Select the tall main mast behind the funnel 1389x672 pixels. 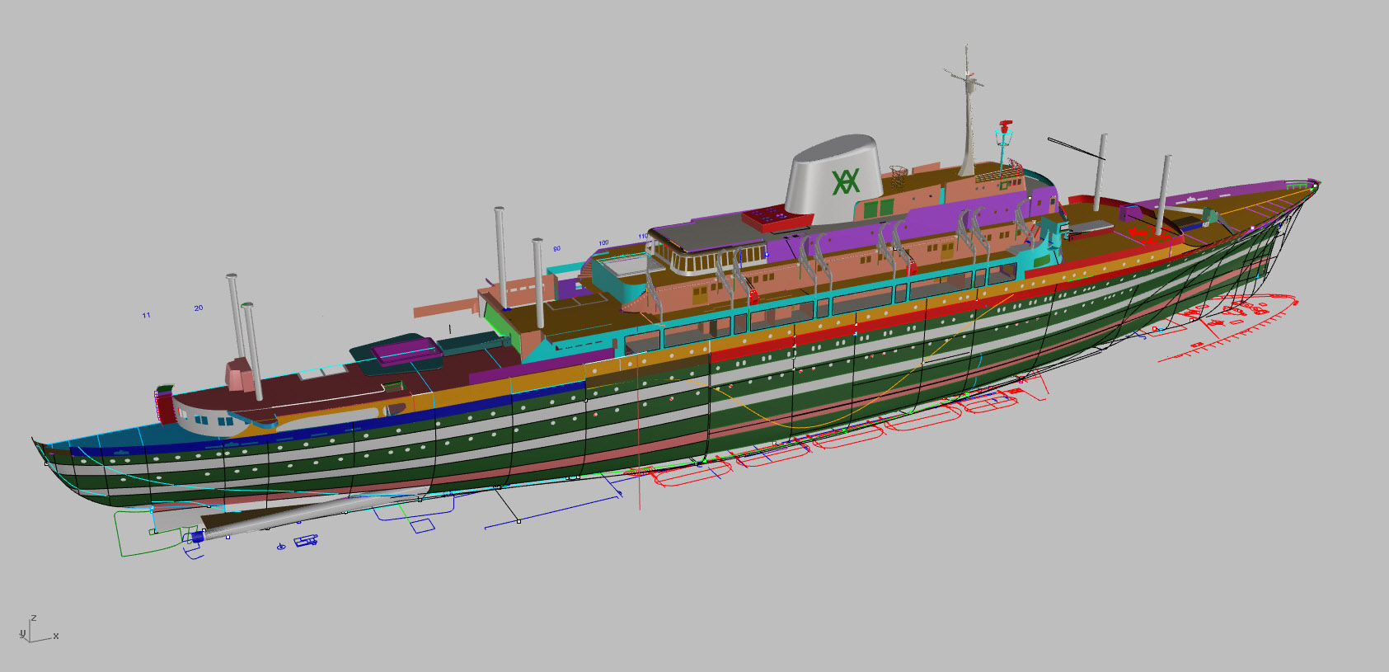pos(968,111)
